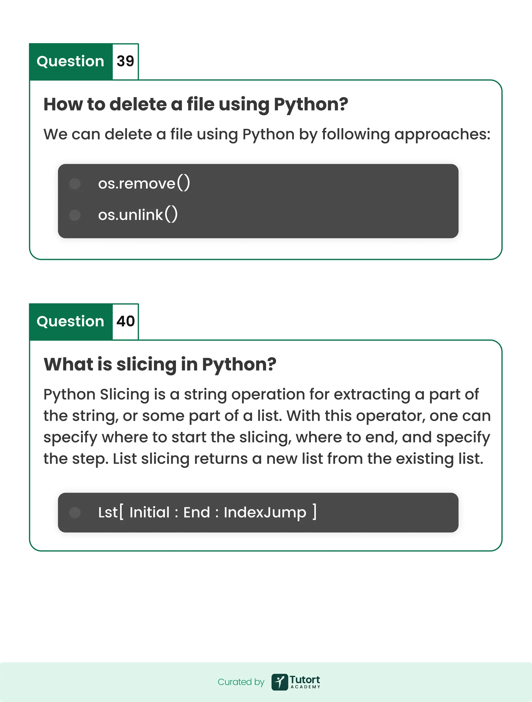Click the small "ACADEMY" text under Tutort
Screen dimensions: 532x702
[x=305, y=687]
